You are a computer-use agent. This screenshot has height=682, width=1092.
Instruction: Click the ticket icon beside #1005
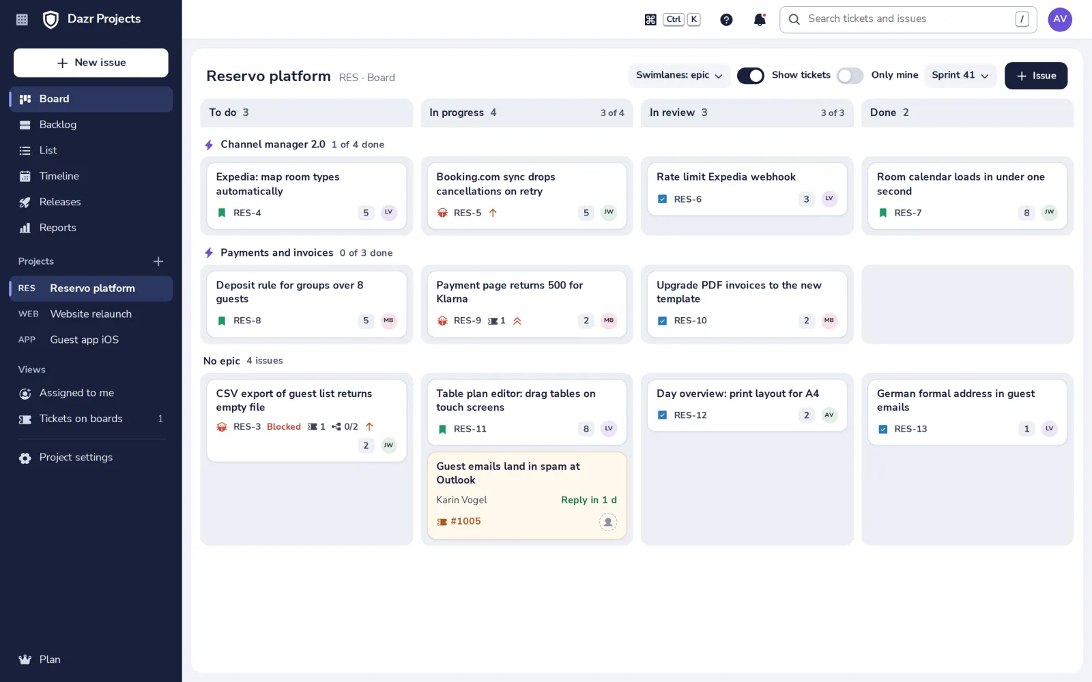(x=442, y=522)
